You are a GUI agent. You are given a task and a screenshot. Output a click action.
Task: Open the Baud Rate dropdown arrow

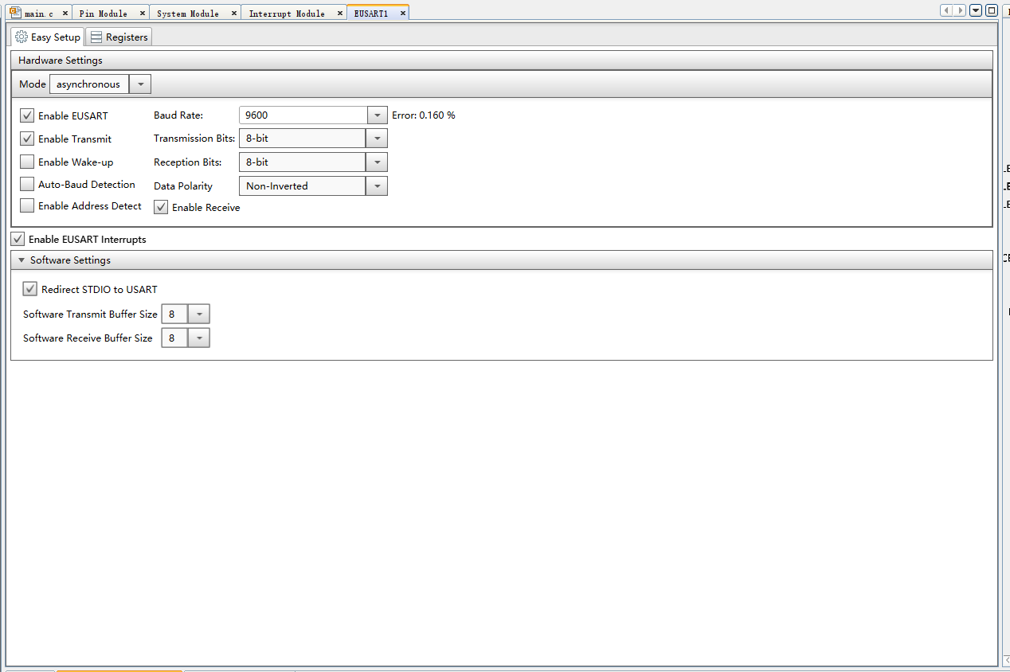[377, 115]
